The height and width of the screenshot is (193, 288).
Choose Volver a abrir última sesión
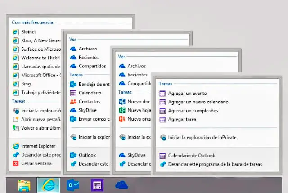pos(37,128)
